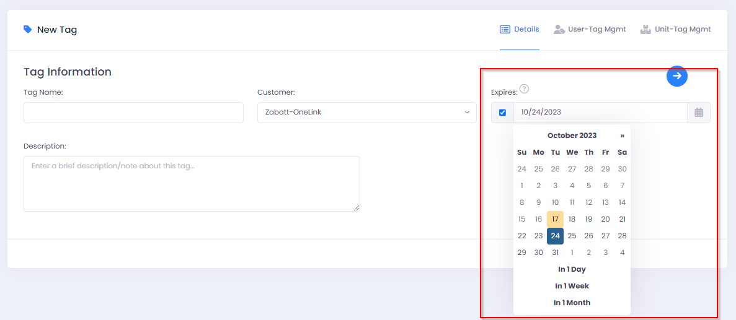The height and width of the screenshot is (320, 736).
Task: Go to next month in calendar
Action: [x=622, y=136]
